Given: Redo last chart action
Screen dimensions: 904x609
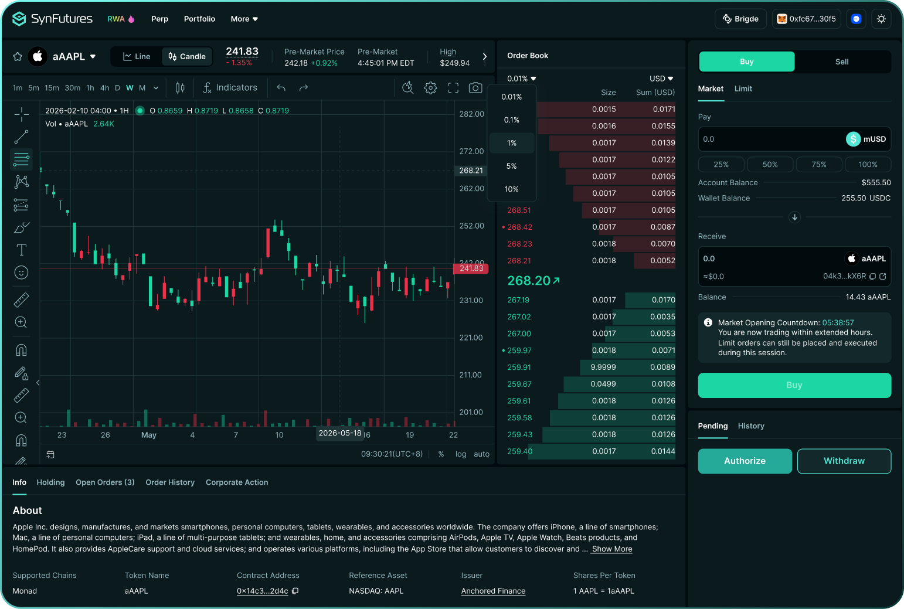Looking at the screenshot, I should pos(304,88).
